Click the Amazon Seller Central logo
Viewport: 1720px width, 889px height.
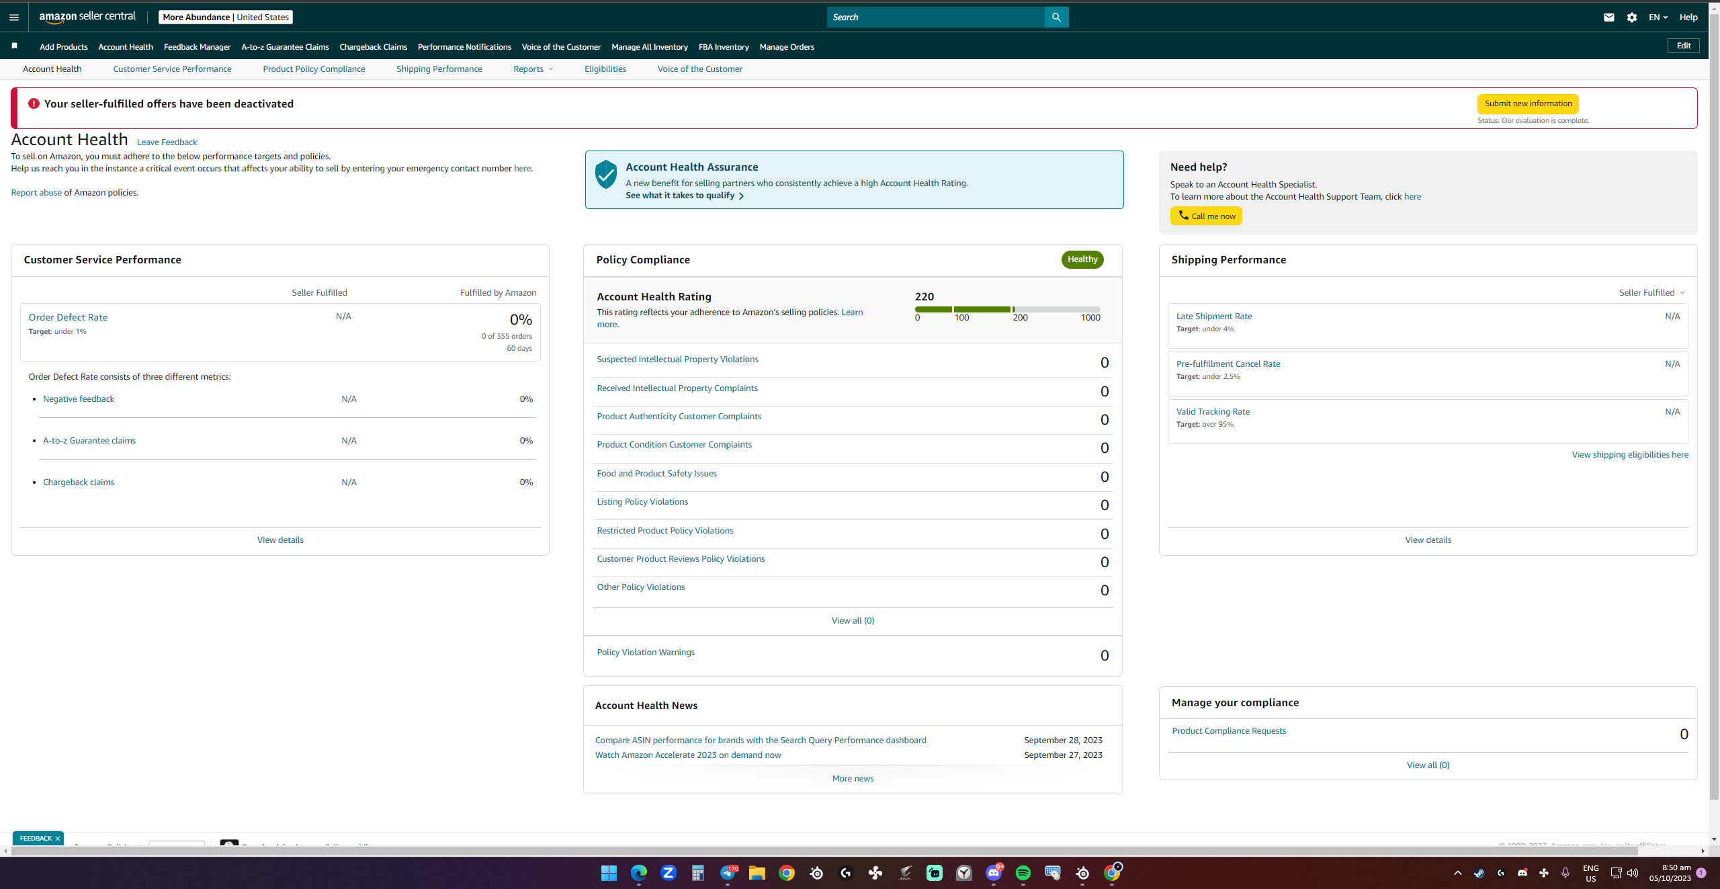[x=87, y=17]
